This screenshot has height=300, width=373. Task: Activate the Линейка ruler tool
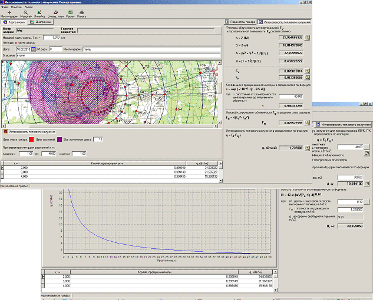pos(38,13)
